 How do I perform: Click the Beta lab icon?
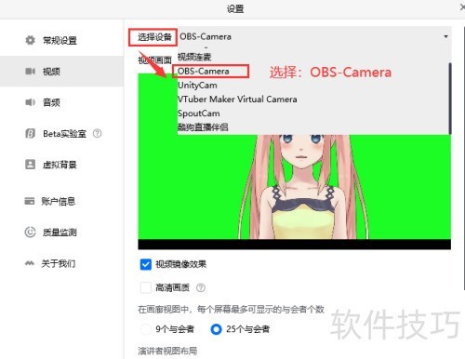click(30, 134)
